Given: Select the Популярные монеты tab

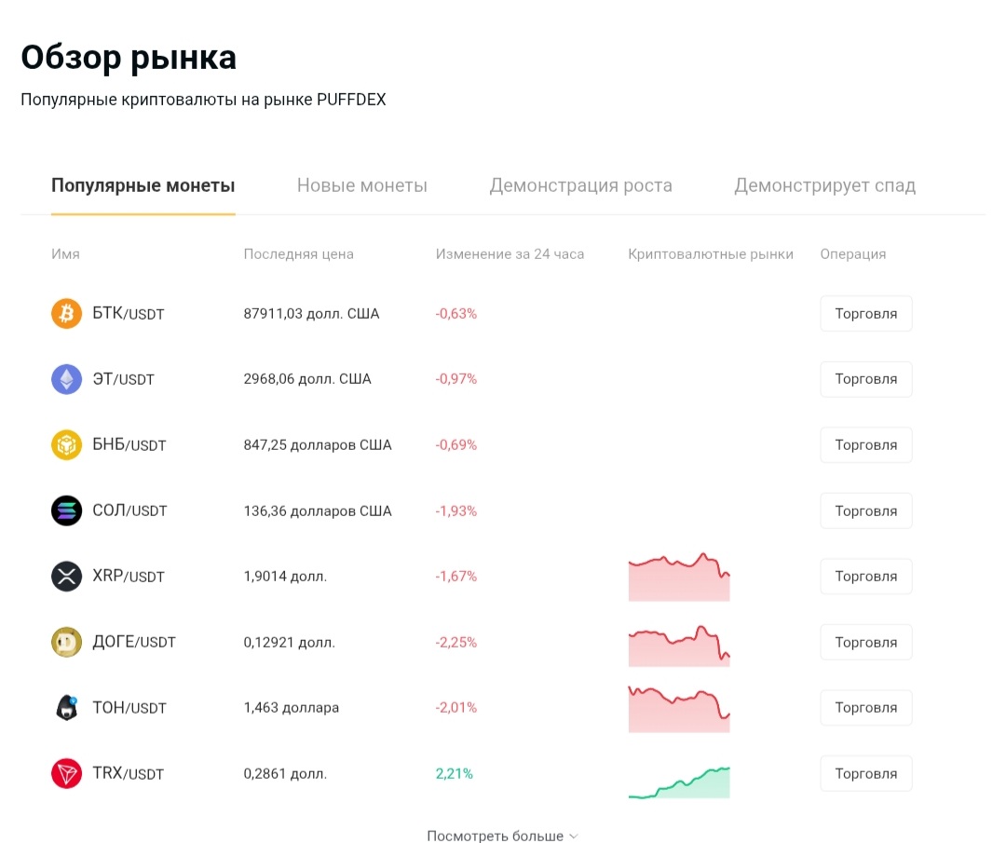Looking at the screenshot, I should pyautogui.click(x=143, y=185).
